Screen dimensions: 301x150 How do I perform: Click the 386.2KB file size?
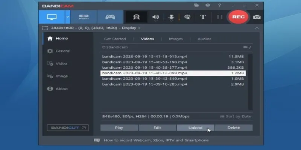pos(236,68)
